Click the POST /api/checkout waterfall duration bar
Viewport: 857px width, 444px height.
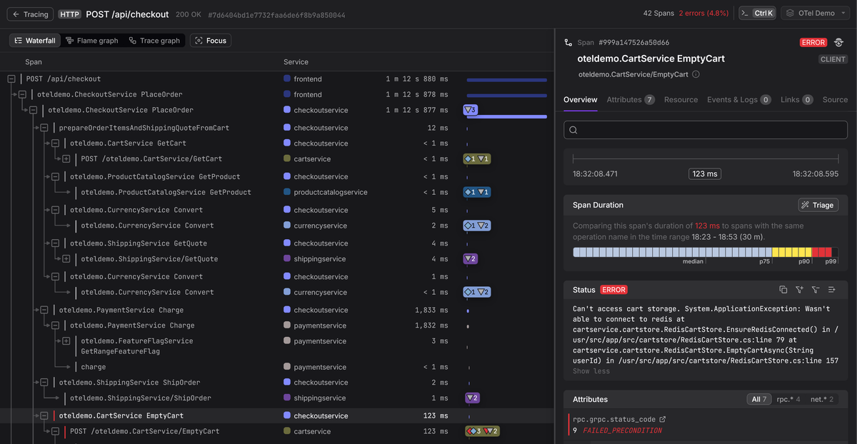507,80
